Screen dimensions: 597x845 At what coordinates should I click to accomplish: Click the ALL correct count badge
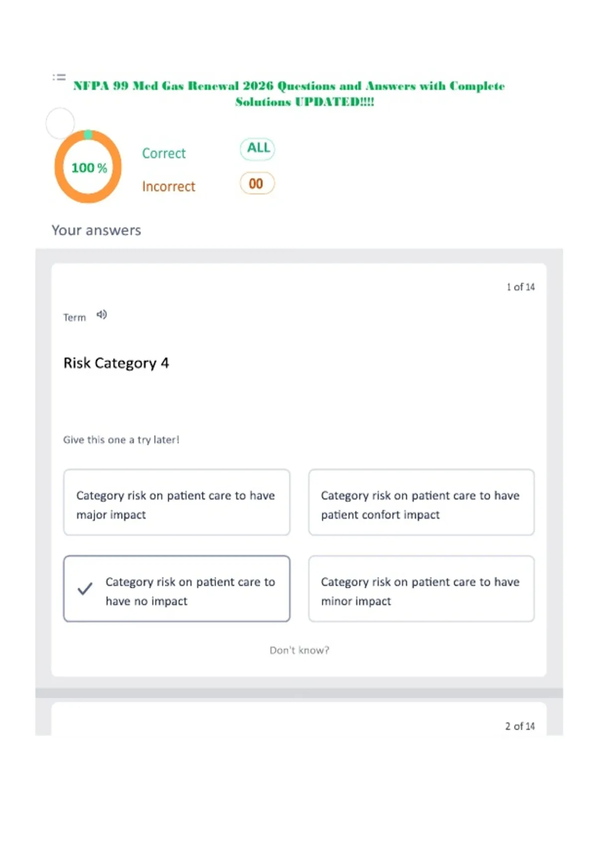(x=258, y=149)
